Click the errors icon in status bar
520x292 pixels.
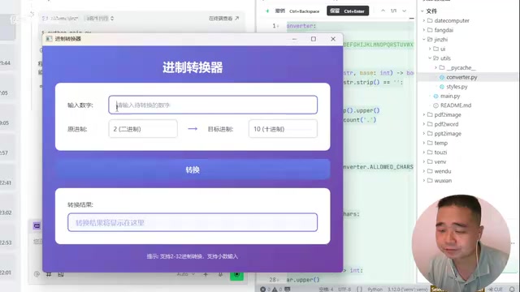pos(263,290)
